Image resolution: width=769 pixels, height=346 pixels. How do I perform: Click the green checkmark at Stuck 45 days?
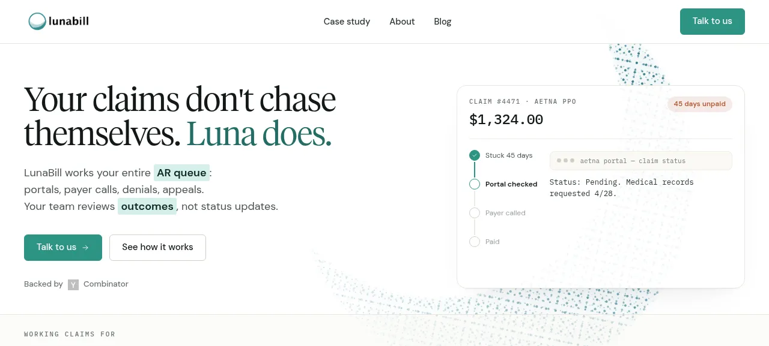475,155
